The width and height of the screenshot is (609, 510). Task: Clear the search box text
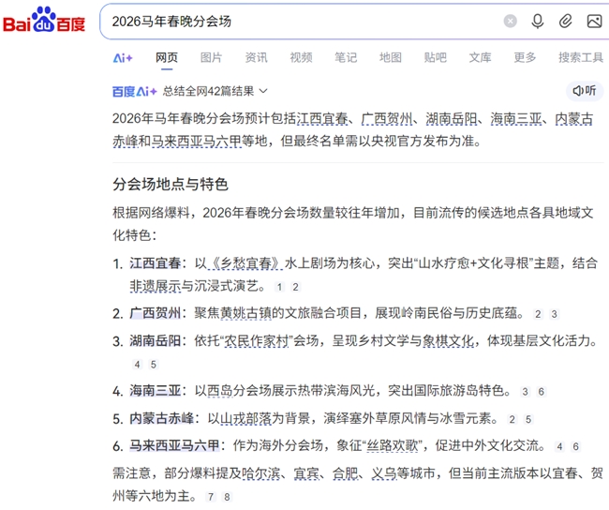510,21
